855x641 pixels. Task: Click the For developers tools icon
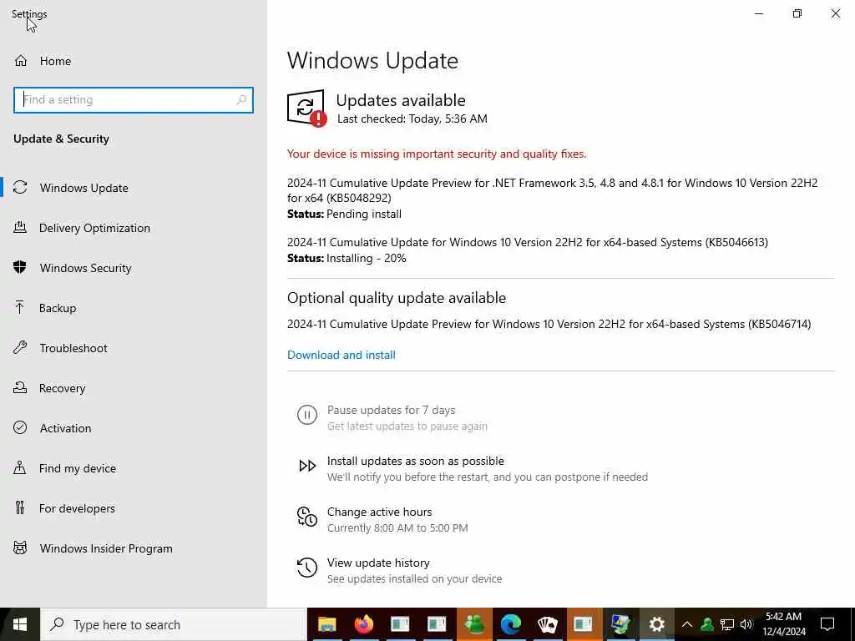[x=20, y=508]
